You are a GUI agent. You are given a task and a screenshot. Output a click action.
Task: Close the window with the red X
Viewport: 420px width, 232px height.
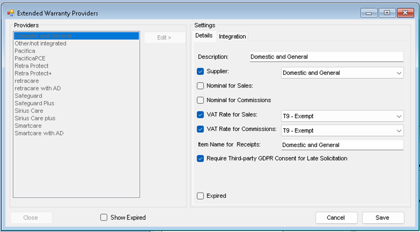click(x=406, y=13)
